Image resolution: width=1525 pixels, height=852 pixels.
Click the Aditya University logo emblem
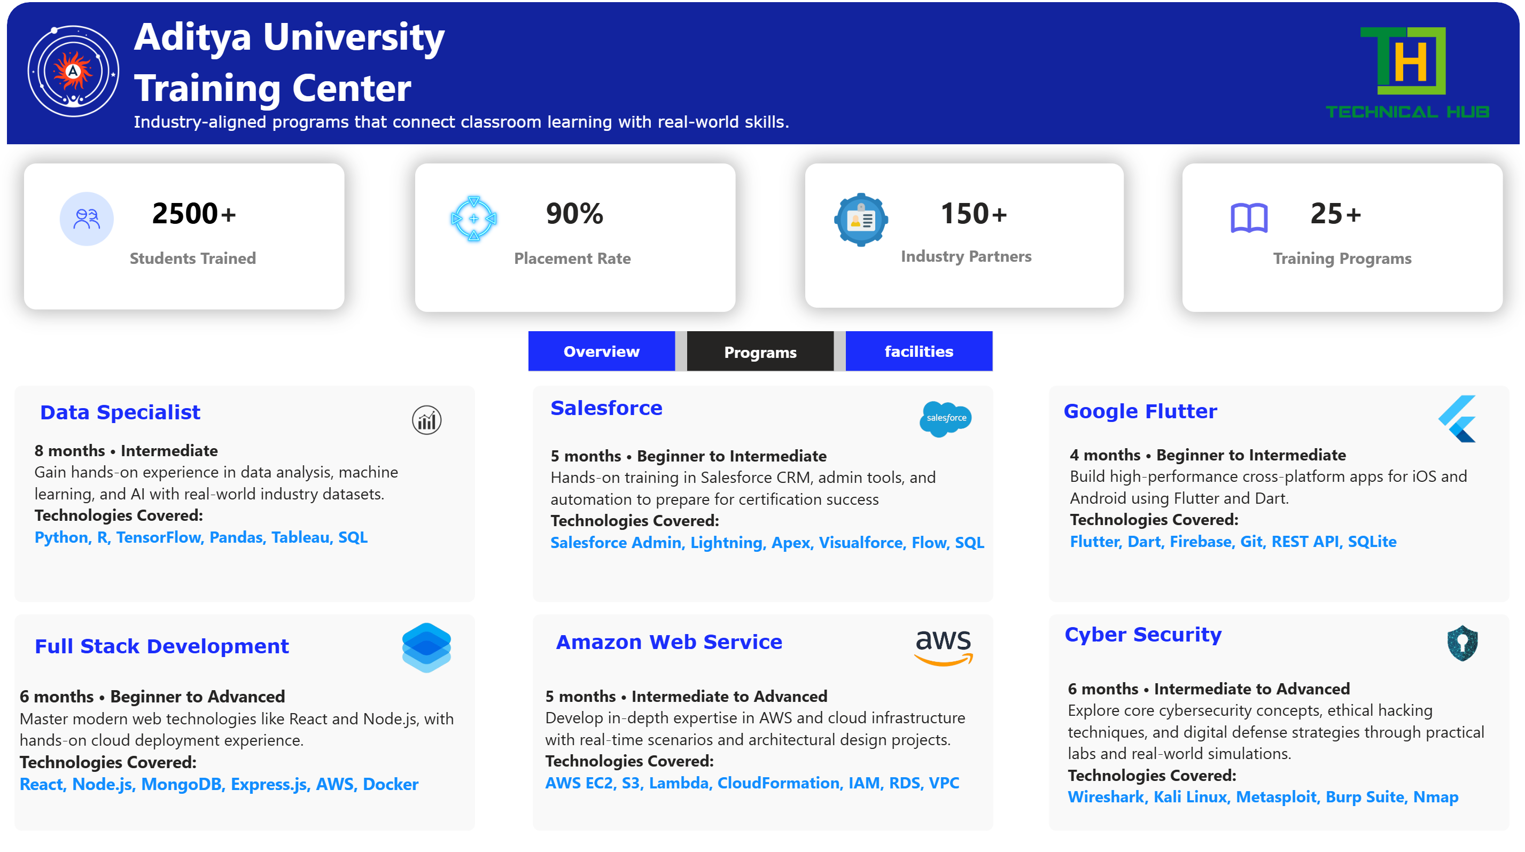pos(73,72)
